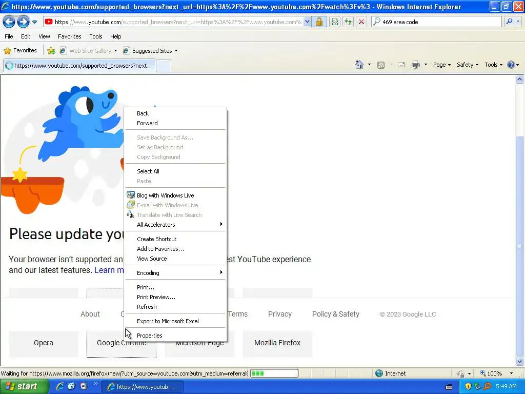Click the Refresh toolbar icon

pyautogui.click(x=348, y=22)
